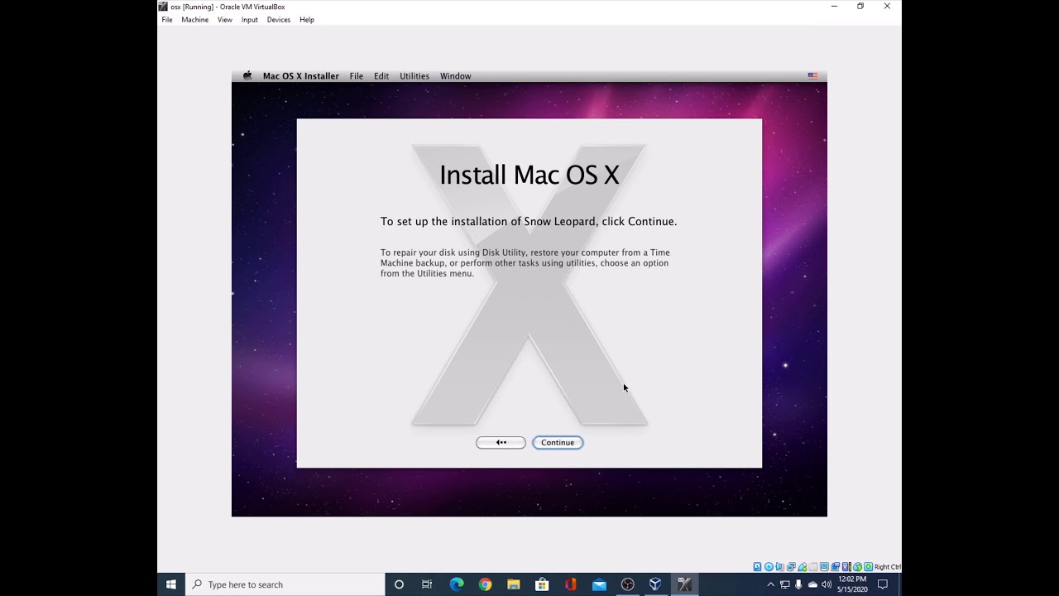Minimize the VirtualBox VM window
The image size is (1059, 596).
[x=834, y=7]
